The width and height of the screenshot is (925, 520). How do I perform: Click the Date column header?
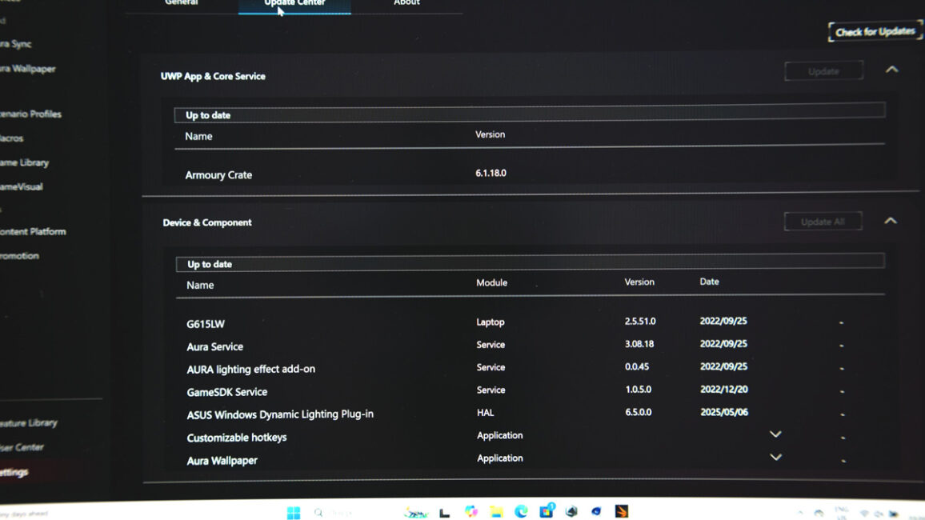pyautogui.click(x=709, y=282)
